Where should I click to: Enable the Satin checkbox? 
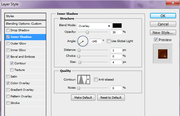pyautogui.click(x=8, y=77)
